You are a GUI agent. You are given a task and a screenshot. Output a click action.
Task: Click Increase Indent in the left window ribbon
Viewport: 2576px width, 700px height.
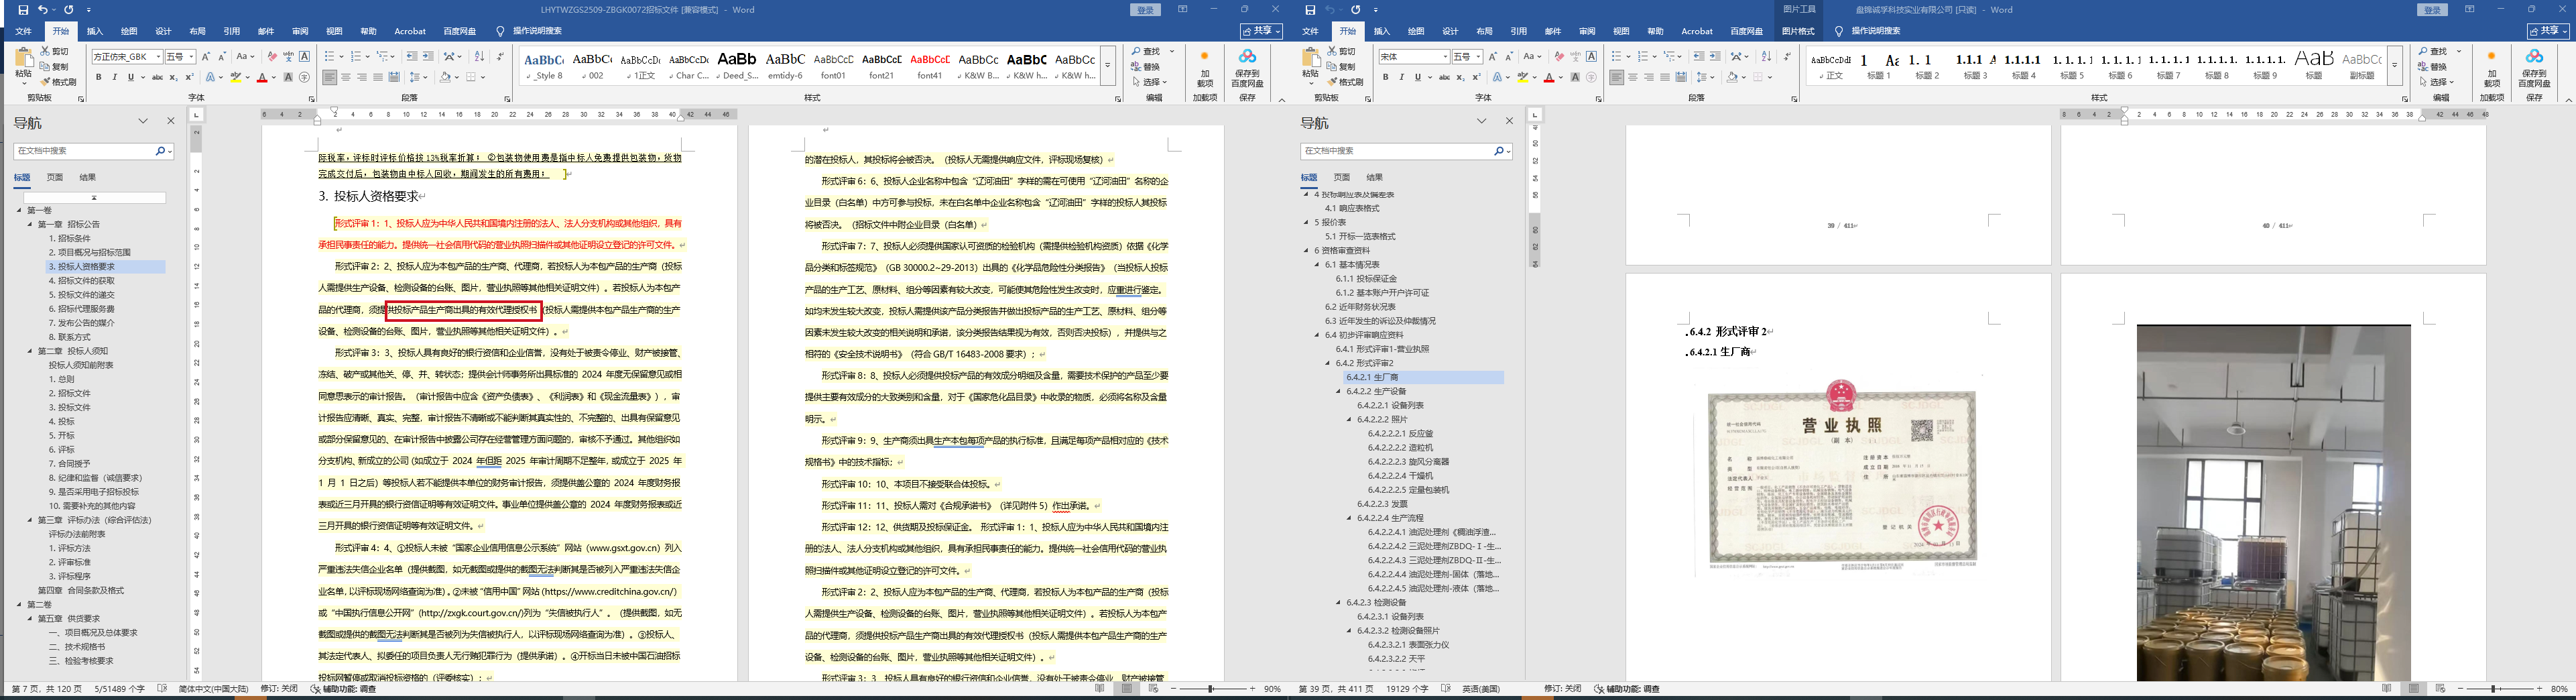[428, 57]
